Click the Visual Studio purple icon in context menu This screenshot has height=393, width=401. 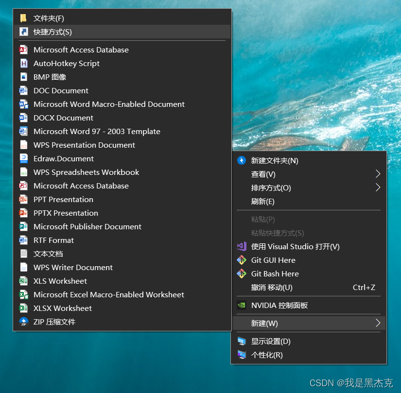pos(242,246)
